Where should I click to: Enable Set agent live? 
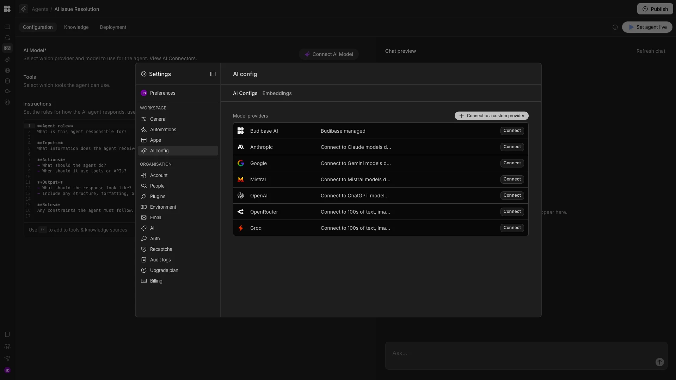coord(647,27)
